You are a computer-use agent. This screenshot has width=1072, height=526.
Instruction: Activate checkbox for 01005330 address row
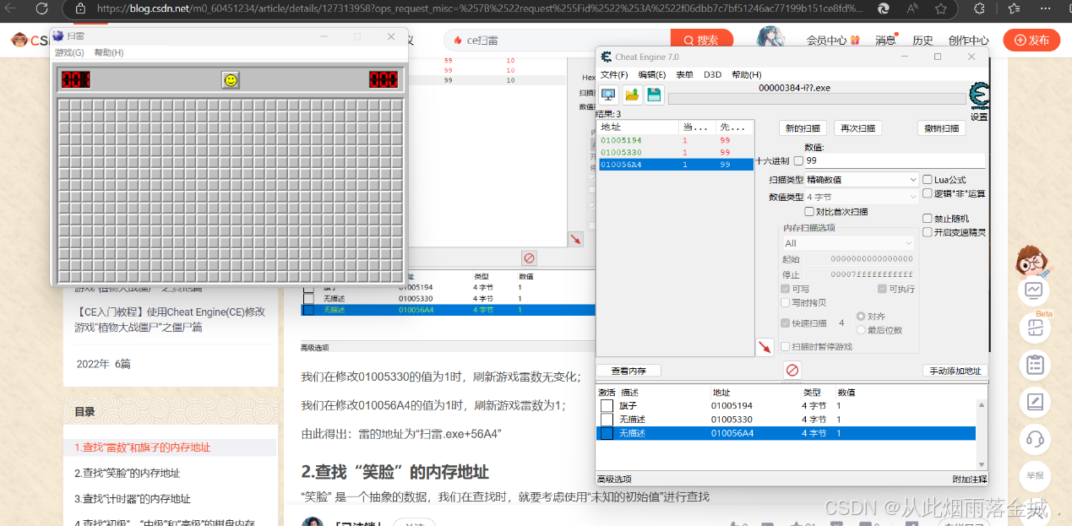[x=607, y=420]
